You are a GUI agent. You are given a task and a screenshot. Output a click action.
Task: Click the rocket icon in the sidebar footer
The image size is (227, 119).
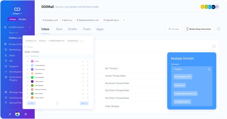[x=10, y=114]
